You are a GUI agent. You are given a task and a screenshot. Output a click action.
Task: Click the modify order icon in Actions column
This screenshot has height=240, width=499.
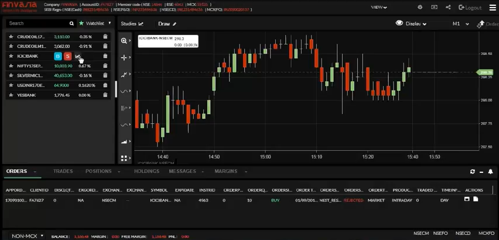point(467,199)
